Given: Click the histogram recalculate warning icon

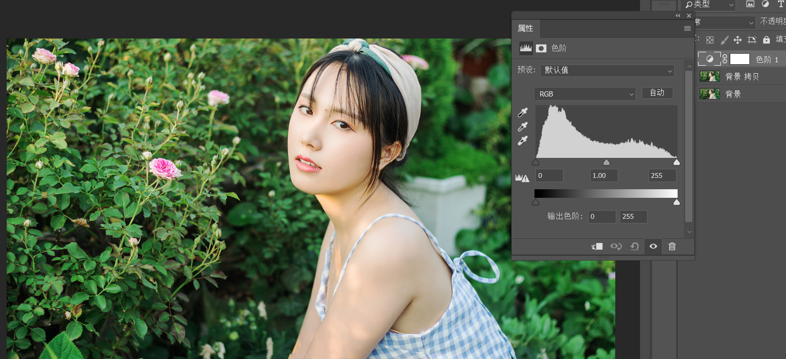Looking at the screenshot, I should (x=522, y=178).
